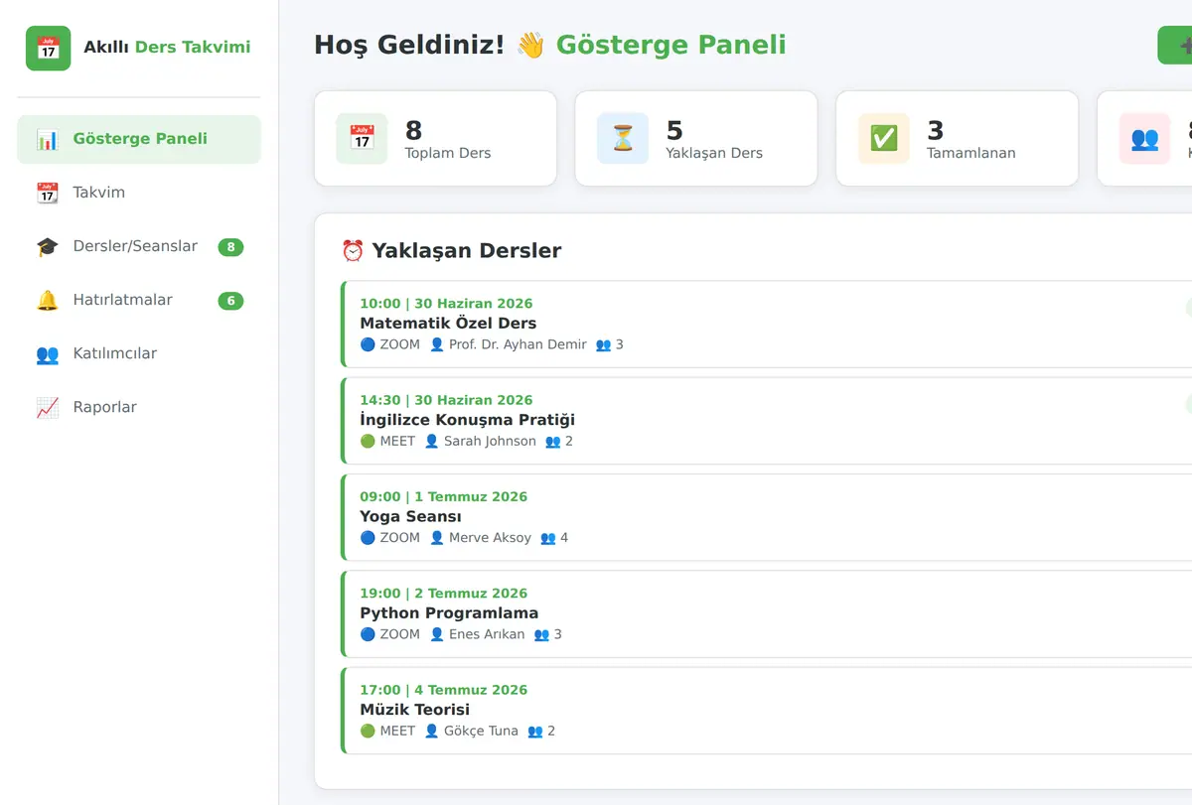
Task: Click the Dersler/Seanslar badge showing 8
Action: click(230, 247)
